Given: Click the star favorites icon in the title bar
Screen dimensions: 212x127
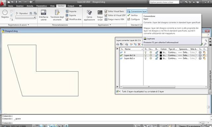Looking at the screenshot, I should 194,2.
